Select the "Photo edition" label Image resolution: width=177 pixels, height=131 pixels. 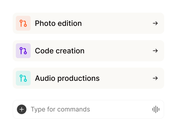pyautogui.click(x=58, y=23)
